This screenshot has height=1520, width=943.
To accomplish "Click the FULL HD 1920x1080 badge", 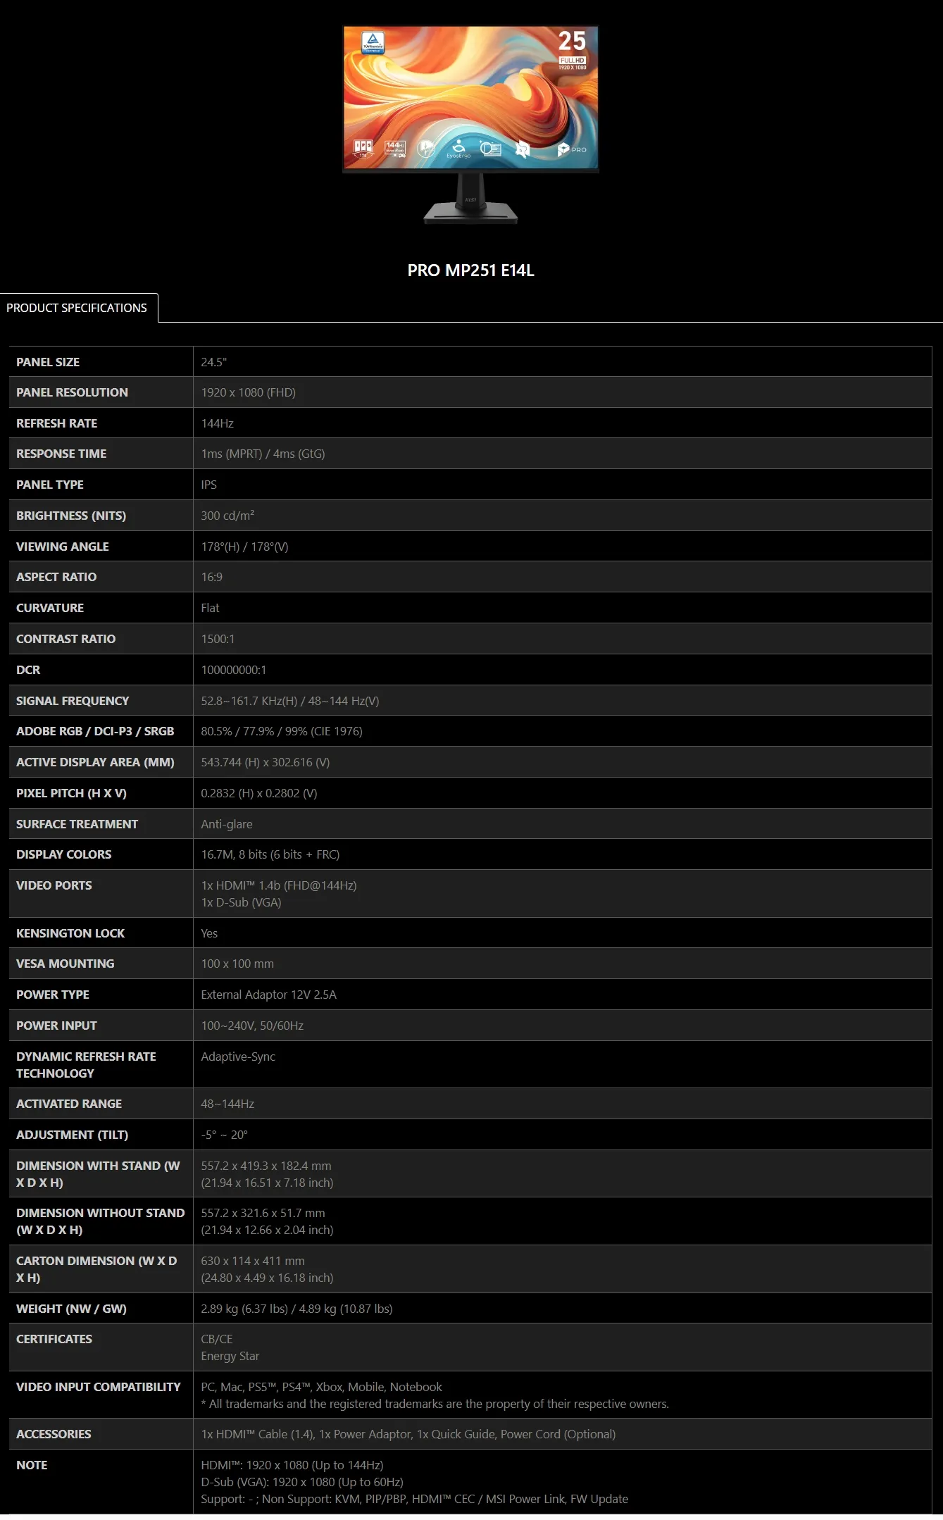I will [x=573, y=63].
